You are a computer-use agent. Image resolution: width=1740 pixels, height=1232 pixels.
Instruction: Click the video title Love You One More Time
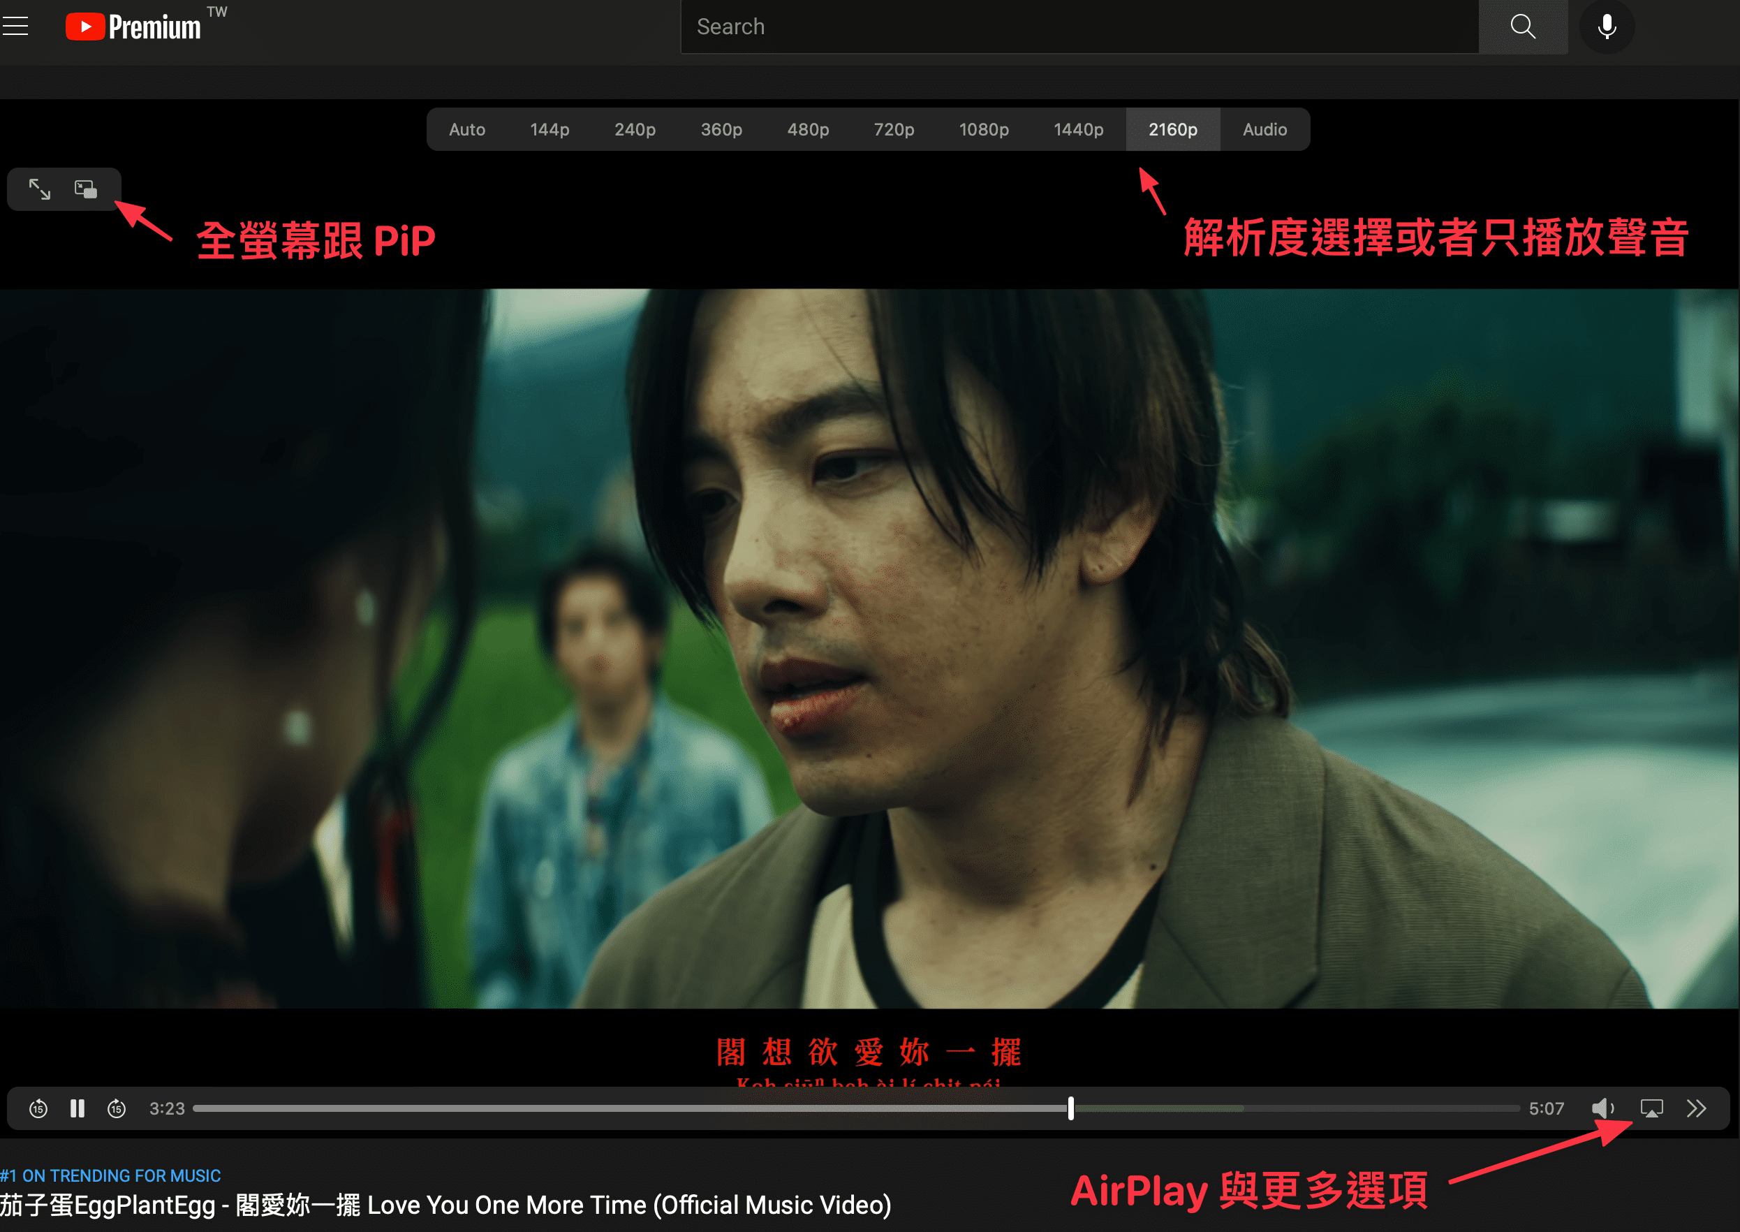(x=445, y=1205)
